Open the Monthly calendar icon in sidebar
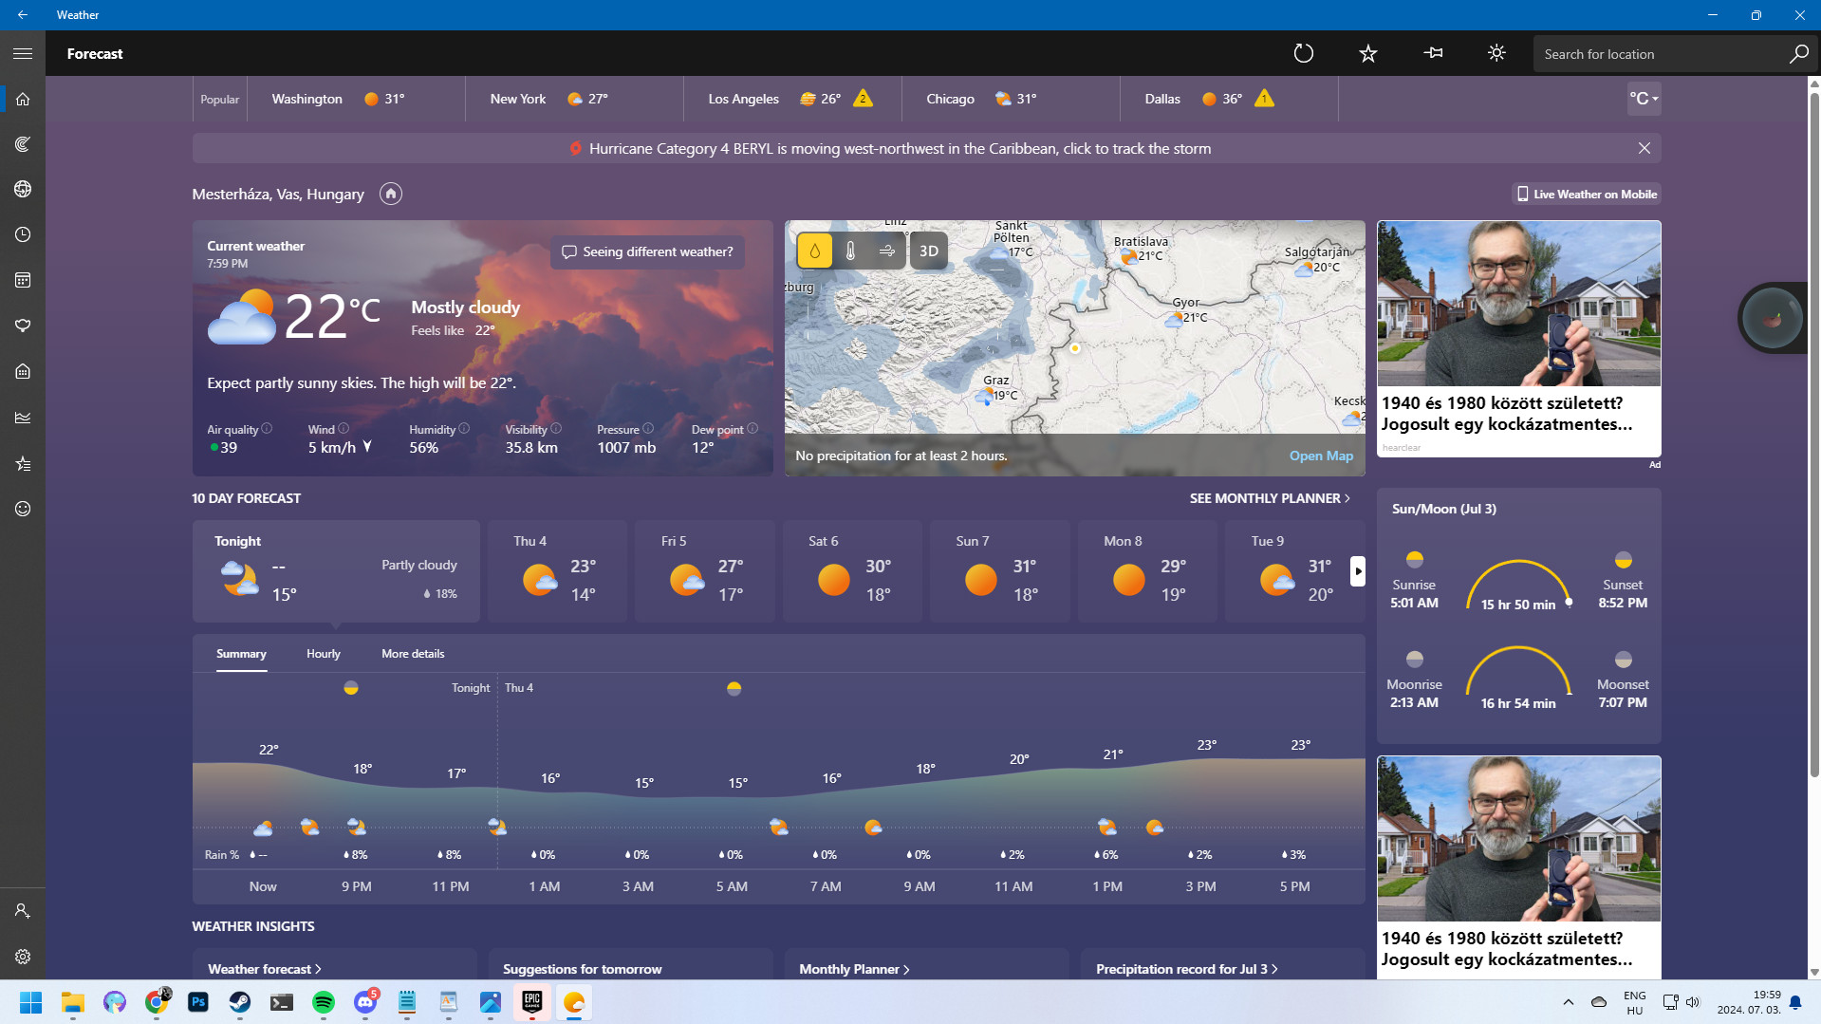1821x1024 pixels. (23, 280)
